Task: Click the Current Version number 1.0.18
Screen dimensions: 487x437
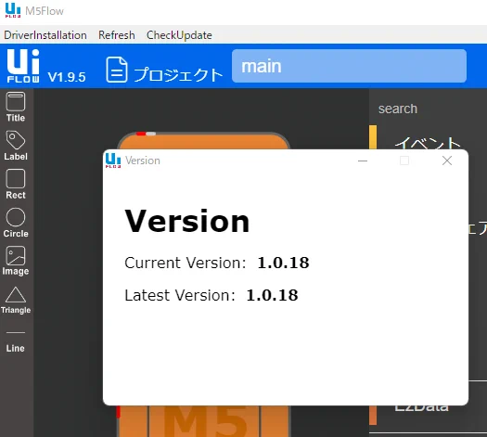Action: [283, 263]
